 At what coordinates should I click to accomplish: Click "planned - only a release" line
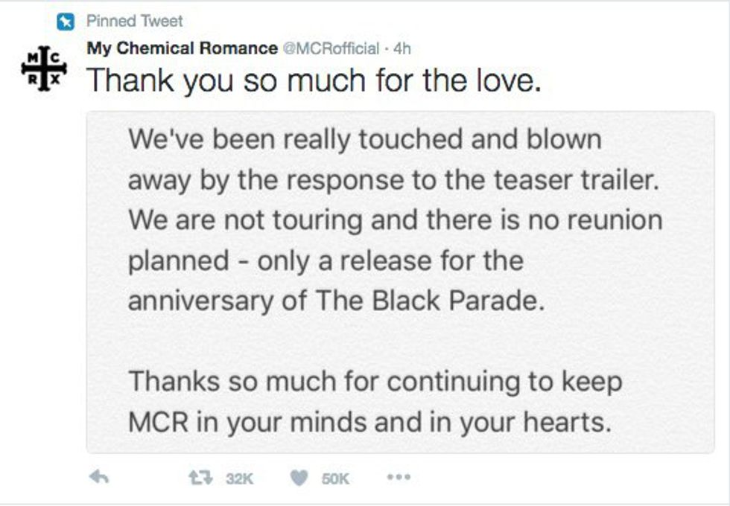326,260
